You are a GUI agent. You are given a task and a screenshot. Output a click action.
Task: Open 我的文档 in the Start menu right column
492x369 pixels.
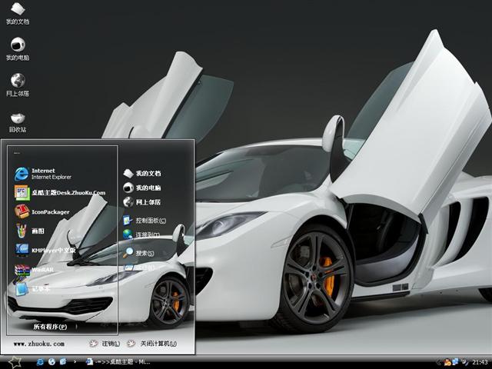click(147, 174)
